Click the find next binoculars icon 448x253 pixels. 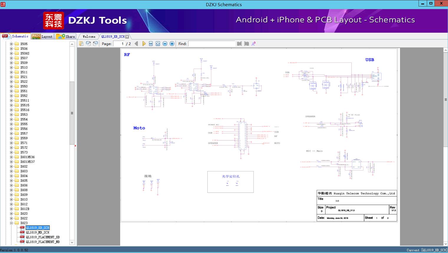(247, 44)
